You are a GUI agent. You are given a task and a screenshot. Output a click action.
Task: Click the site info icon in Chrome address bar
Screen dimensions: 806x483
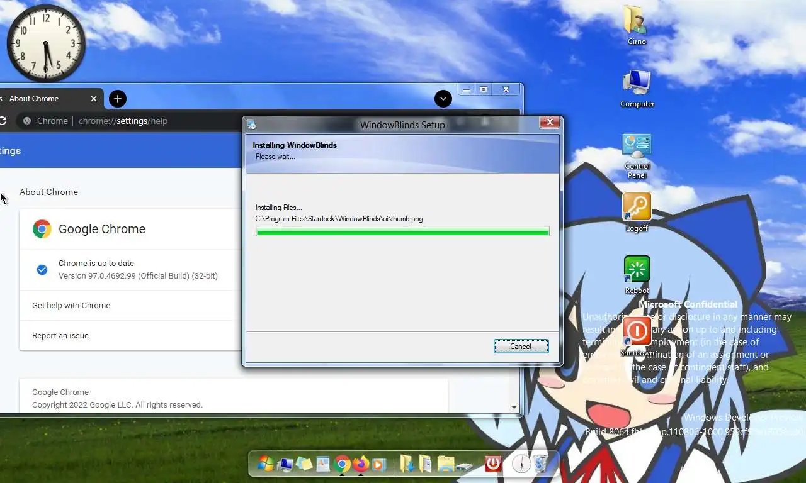coord(27,121)
